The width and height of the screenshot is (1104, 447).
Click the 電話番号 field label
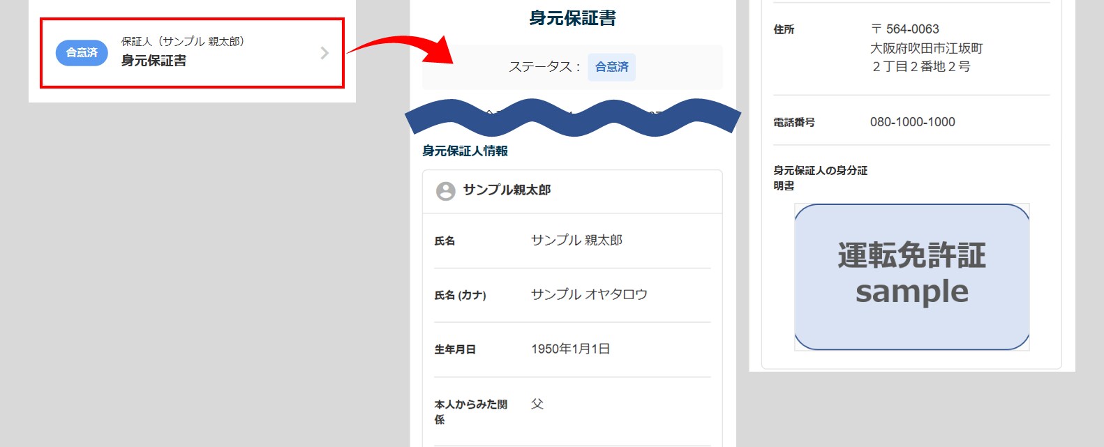tap(793, 123)
